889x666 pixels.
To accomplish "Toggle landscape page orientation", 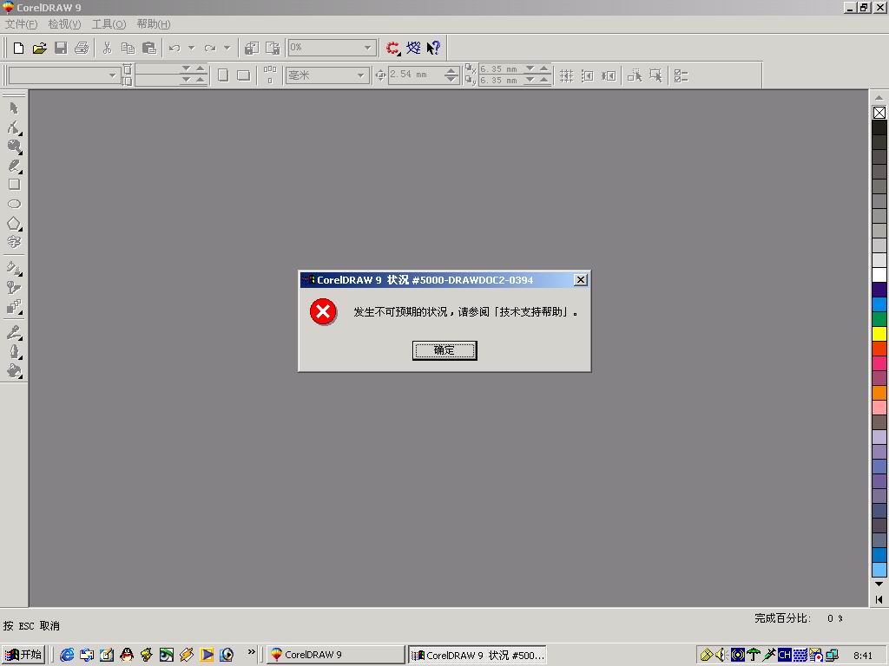I will click(x=244, y=75).
